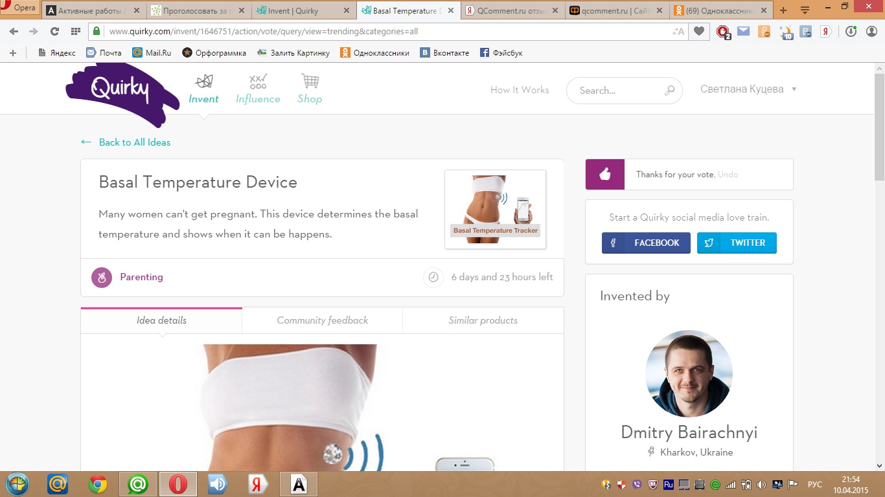Open the Yandex extension icon
885x497 pixels.
point(826,31)
